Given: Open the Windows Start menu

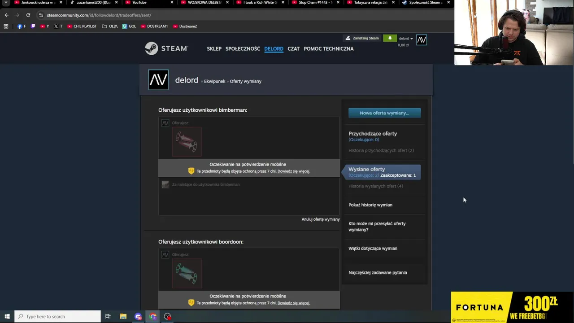Looking at the screenshot, I should [7, 317].
